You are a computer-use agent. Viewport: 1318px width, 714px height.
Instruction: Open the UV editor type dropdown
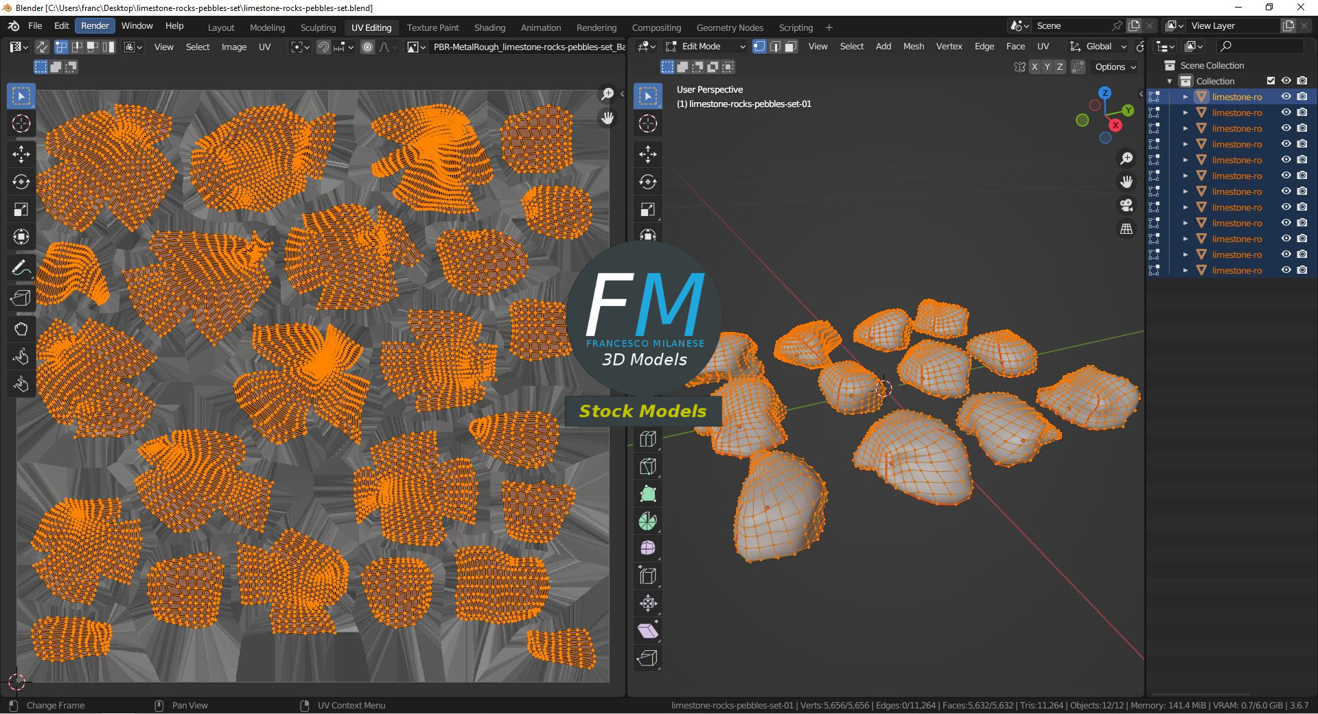[19, 47]
